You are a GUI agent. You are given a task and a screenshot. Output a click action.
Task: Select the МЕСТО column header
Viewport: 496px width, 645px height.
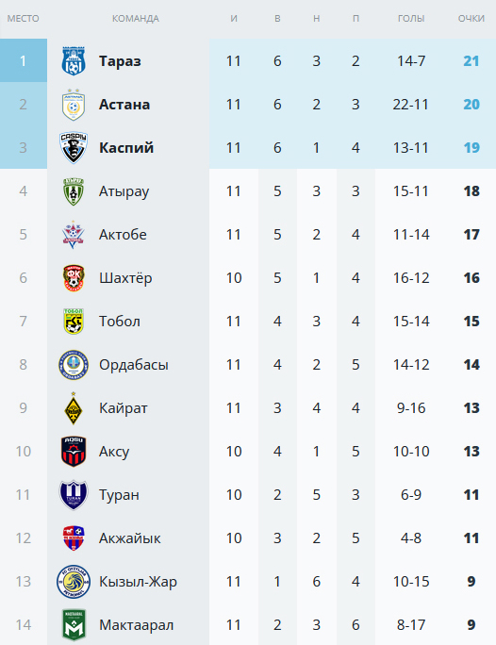[23, 19]
